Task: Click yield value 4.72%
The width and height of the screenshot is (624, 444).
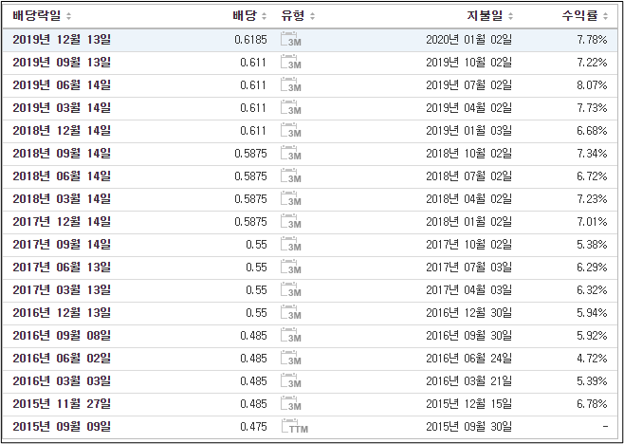Action: [592, 358]
